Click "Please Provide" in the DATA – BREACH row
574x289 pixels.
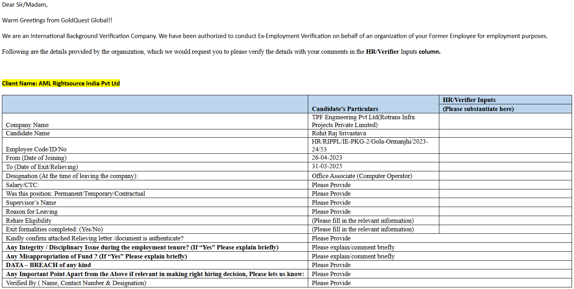click(331, 265)
